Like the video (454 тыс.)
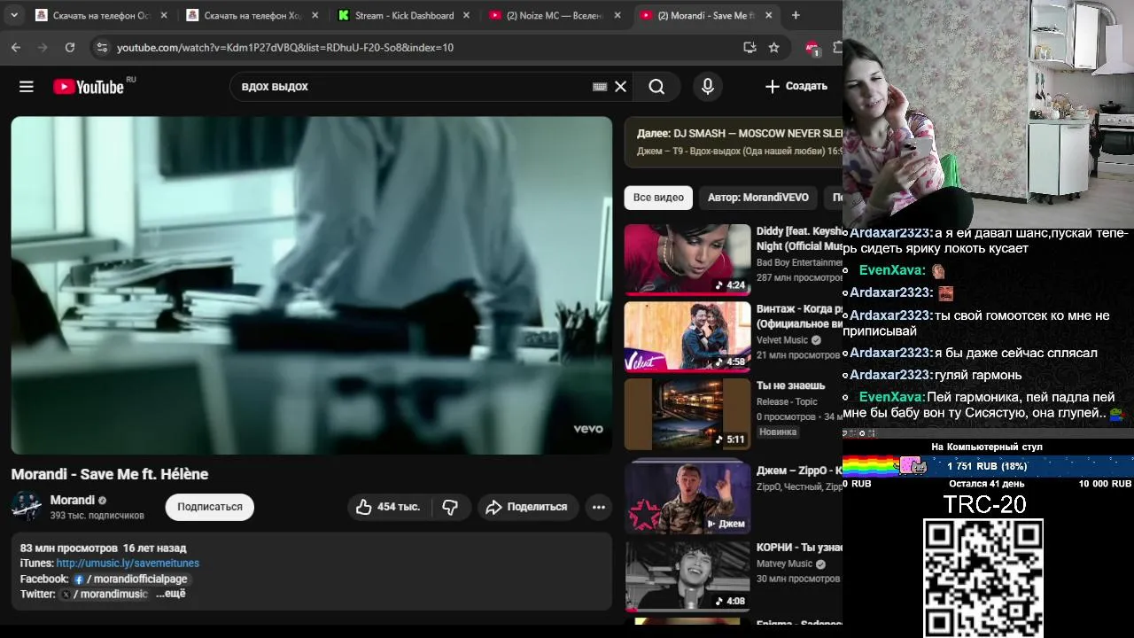Image resolution: width=1134 pixels, height=638 pixels. (x=389, y=507)
